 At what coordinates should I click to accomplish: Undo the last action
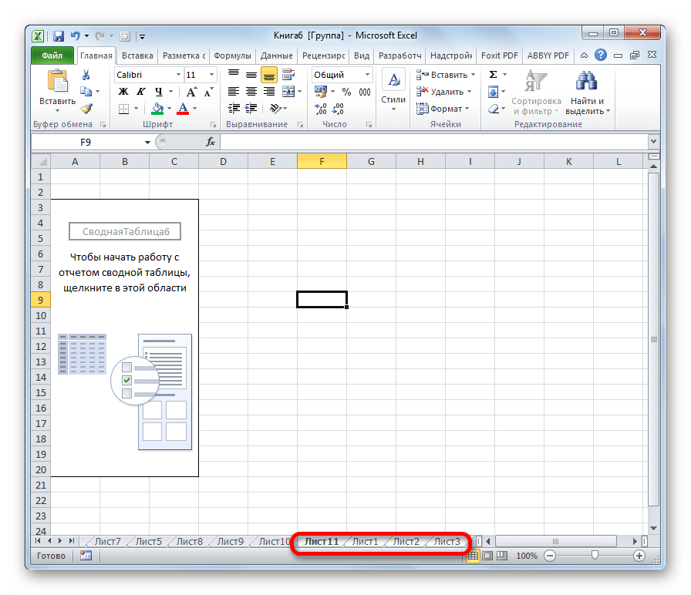pos(76,36)
